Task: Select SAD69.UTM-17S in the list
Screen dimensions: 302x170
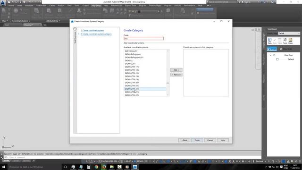Action: [145, 67]
